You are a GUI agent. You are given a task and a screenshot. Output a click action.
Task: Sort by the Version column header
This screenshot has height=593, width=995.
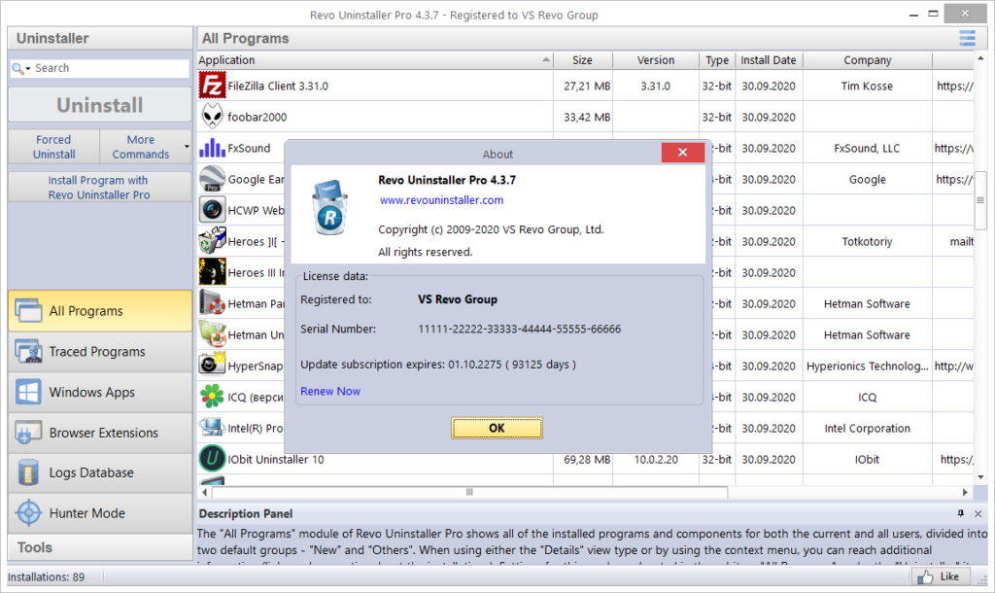click(656, 60)
